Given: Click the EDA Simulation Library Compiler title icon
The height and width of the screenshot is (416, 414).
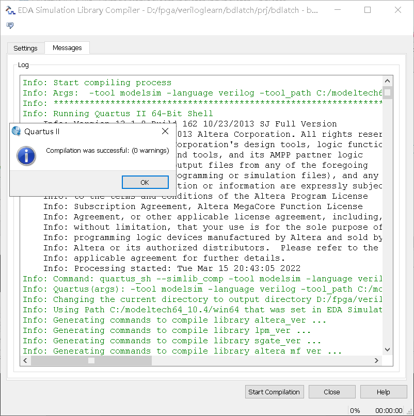Looking at the screenshot, I should (x=10, y=10).
